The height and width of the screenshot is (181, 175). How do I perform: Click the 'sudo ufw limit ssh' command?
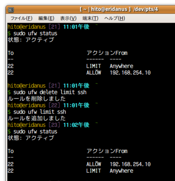click(40, 112)
